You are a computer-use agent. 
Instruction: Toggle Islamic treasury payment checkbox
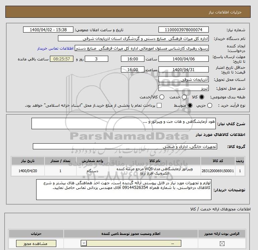pyautogui.click(x=159, y=105)
